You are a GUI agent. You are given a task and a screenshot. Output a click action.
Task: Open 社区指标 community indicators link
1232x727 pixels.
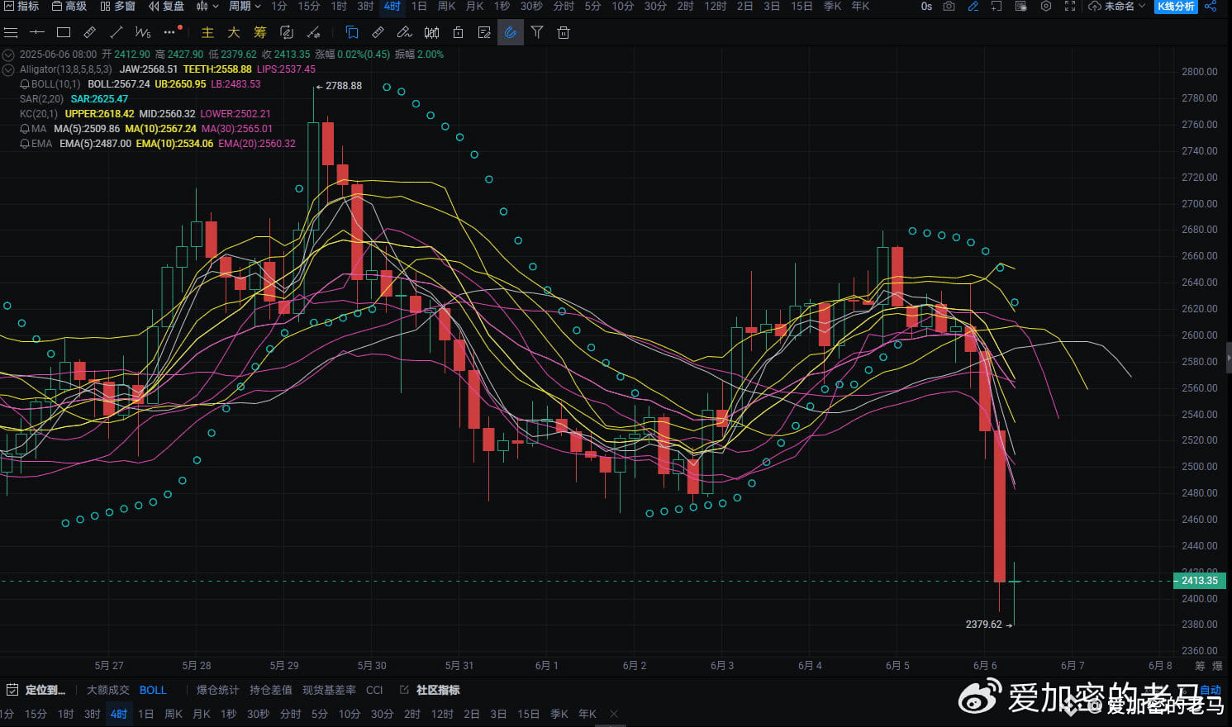pyautogui.click(x=430, y=690)
